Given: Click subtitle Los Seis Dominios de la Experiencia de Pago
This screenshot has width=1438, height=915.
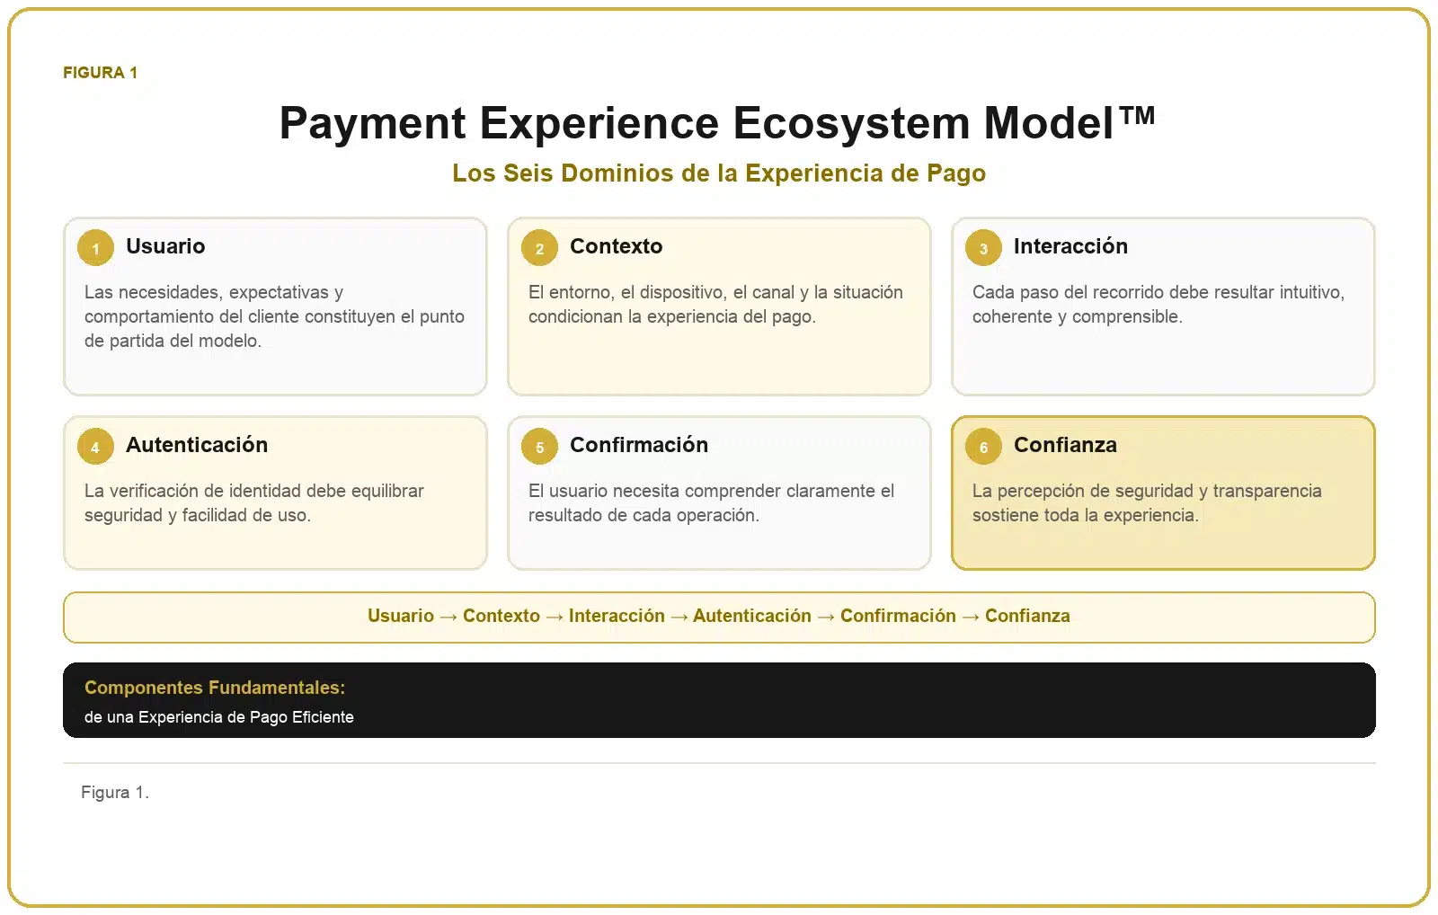Looking at the screenshot, I should click(719, 173).
